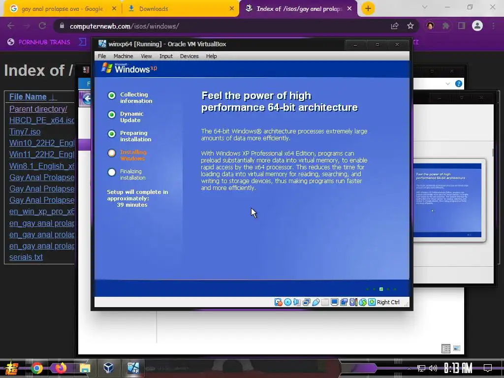This screenshot has height=378, width=504.
Task: Open the Win8.1_English link
Action: (42, 166)
